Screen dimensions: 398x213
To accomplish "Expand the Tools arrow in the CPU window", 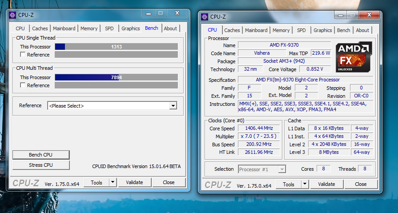I will click(305, 184).
